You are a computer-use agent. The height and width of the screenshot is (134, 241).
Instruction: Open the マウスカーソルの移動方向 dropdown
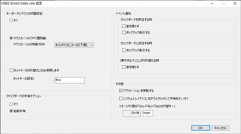pos(74,45)
